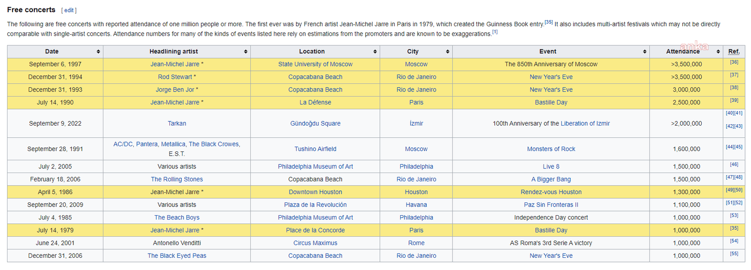Screen dimensions: 751x270
Task: Click the Ref. column header
Action: [x=734, y=52]
